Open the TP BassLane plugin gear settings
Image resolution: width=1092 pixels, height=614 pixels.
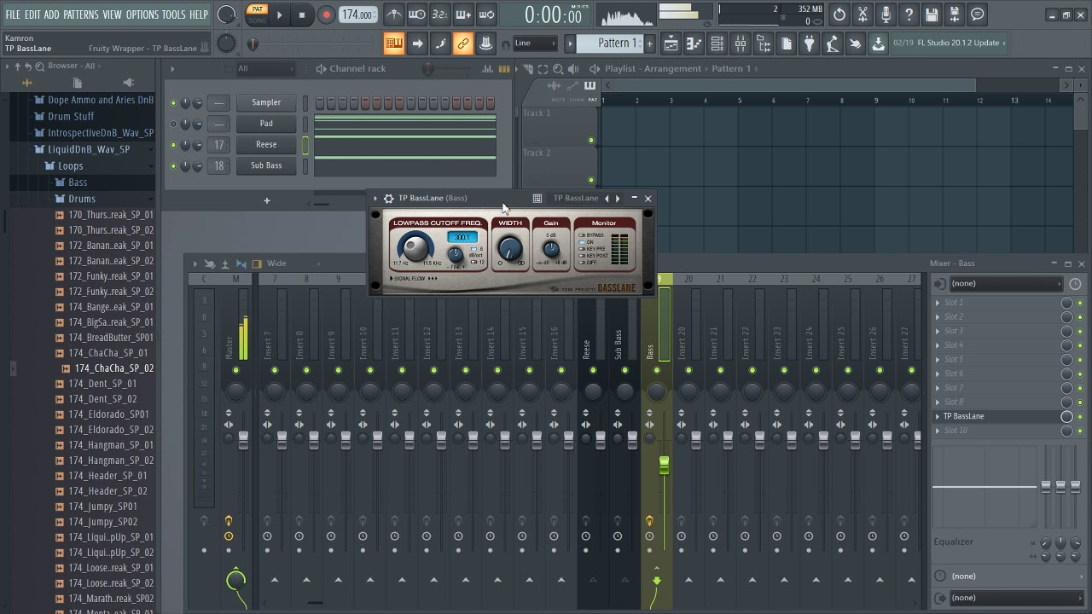click(388, 199)
